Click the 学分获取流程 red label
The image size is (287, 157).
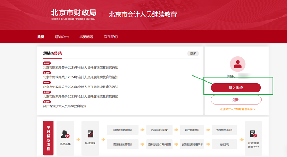48,138
